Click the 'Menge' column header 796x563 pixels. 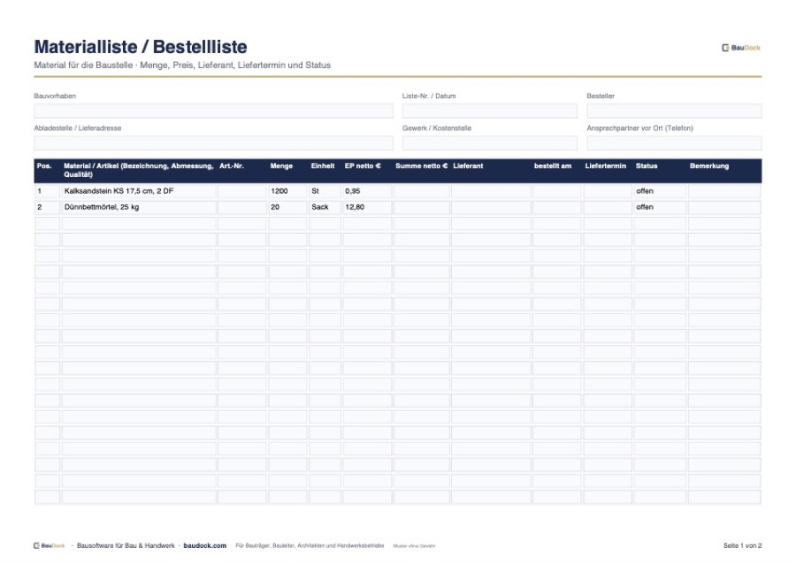281,166
